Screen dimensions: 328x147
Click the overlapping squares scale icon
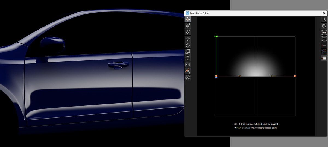coord(188,52)
